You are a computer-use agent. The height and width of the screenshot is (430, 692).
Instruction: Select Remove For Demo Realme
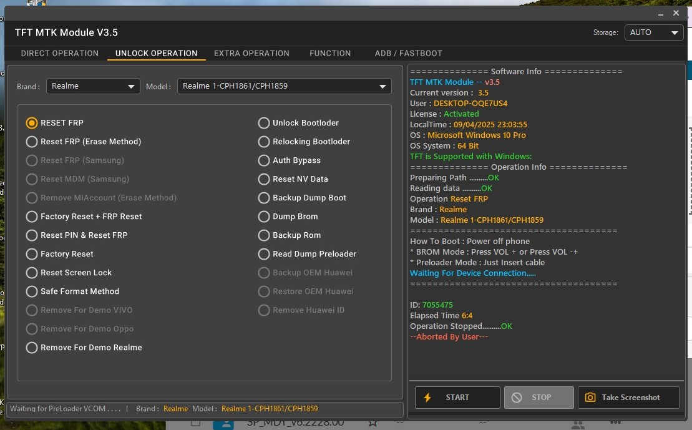[31, 348]
